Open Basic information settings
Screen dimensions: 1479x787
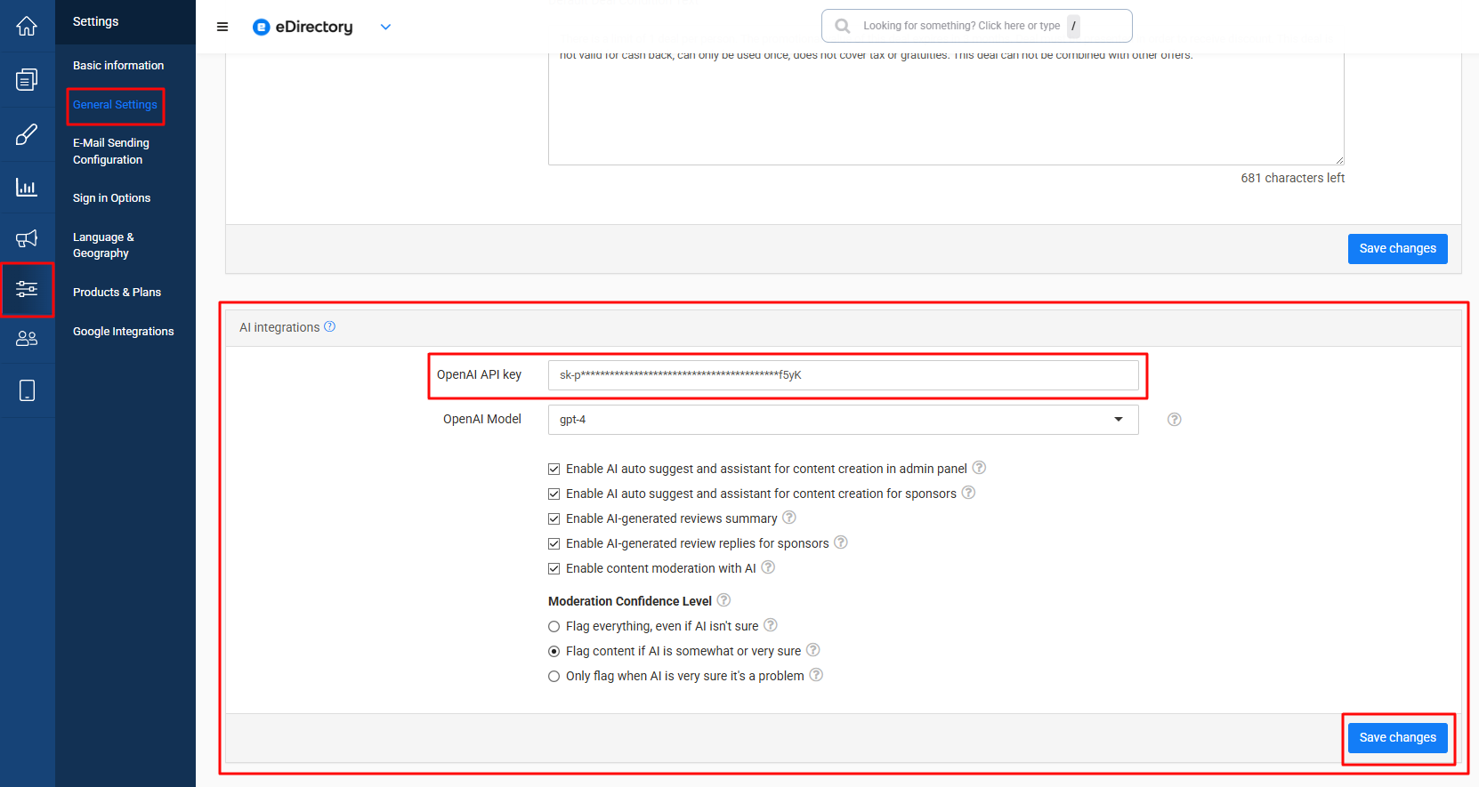coord(118,66)
